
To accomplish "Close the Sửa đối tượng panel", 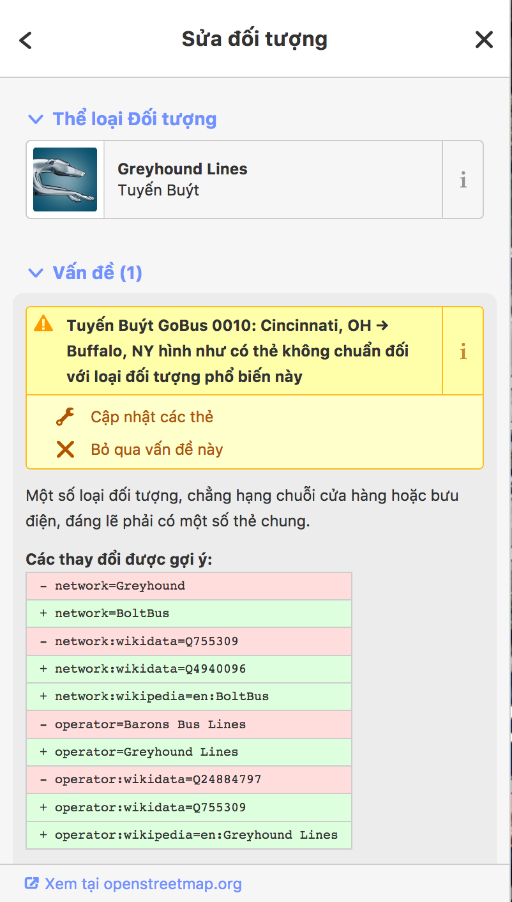I will coord(485,40).
